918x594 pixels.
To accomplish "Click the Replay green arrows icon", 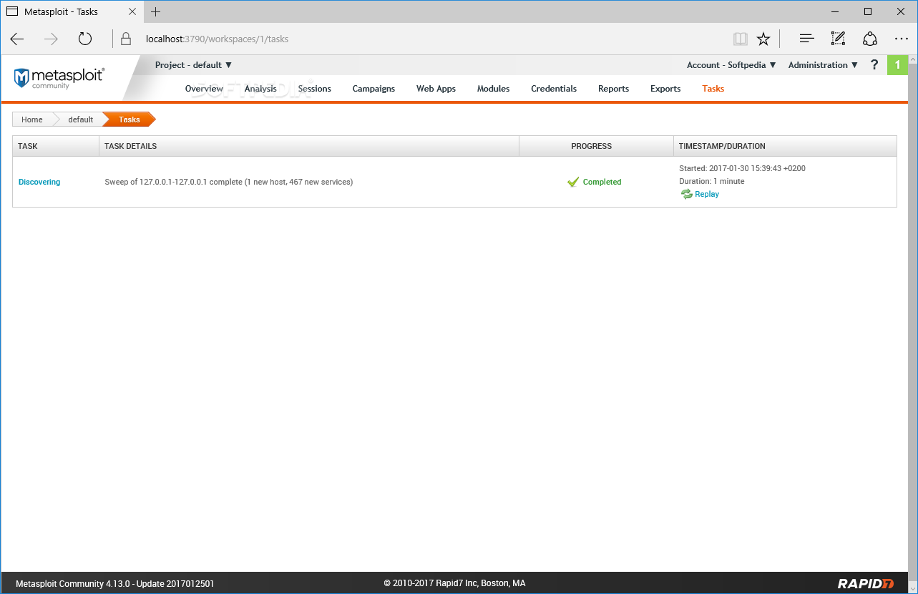I will tap(687, 194).
